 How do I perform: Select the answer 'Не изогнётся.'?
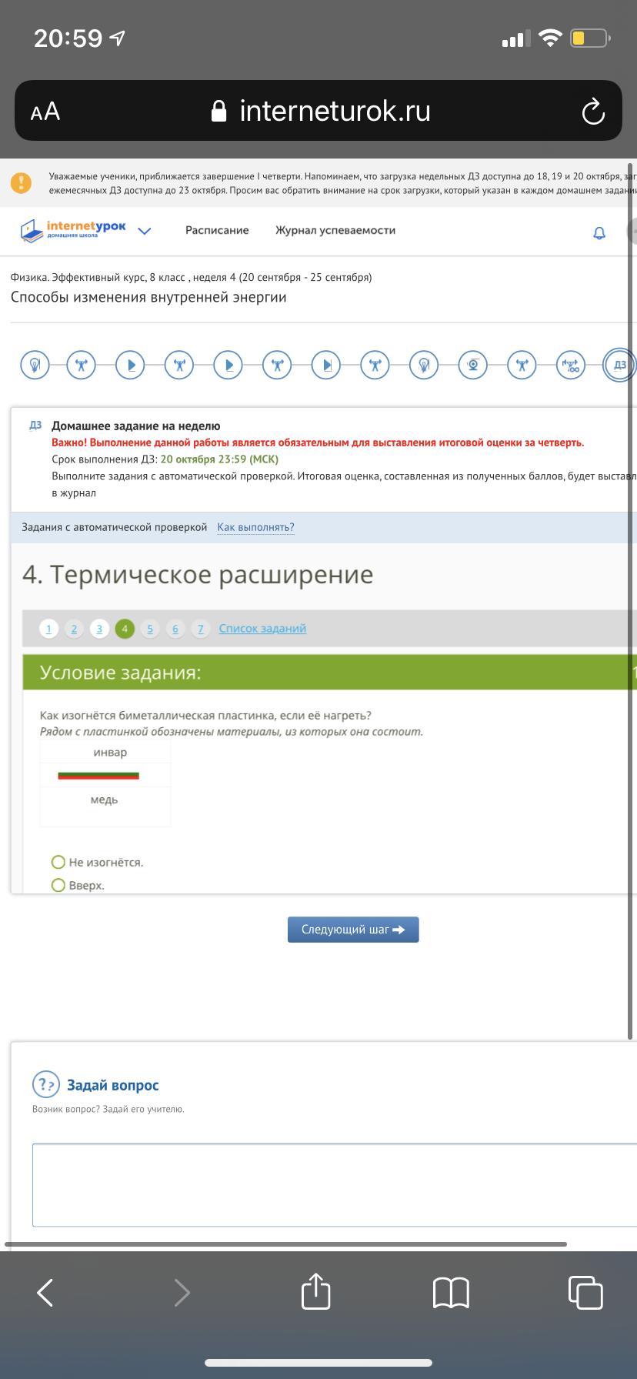58,862
